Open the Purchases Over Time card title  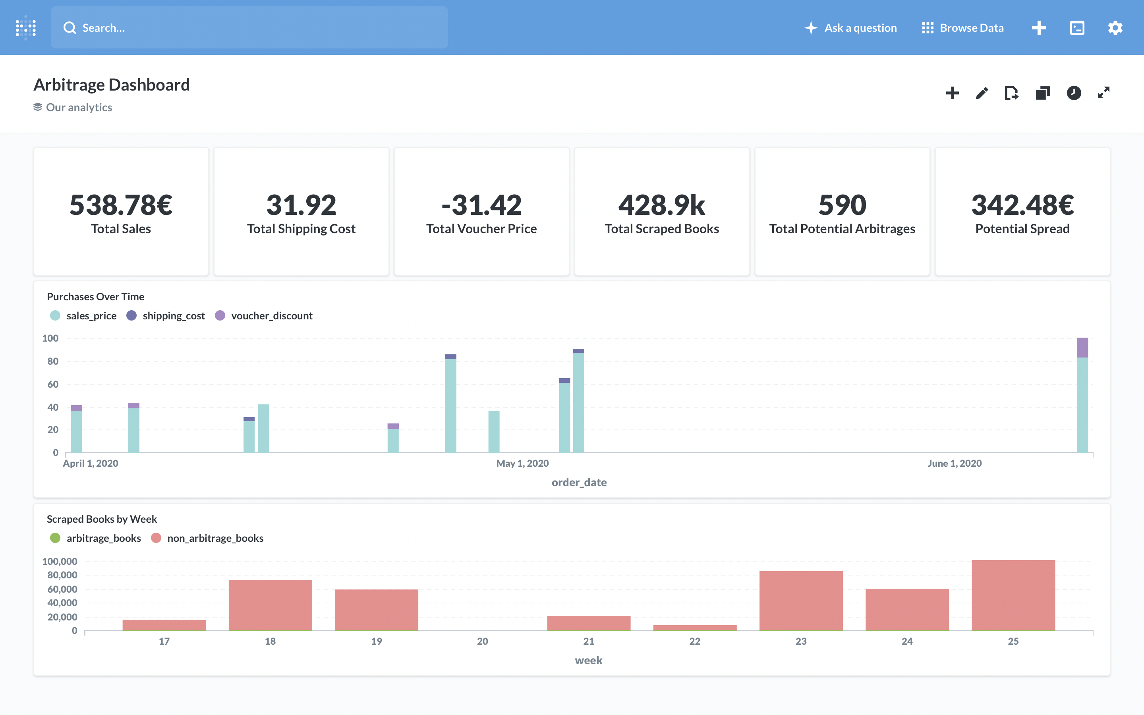click(95, 296)
